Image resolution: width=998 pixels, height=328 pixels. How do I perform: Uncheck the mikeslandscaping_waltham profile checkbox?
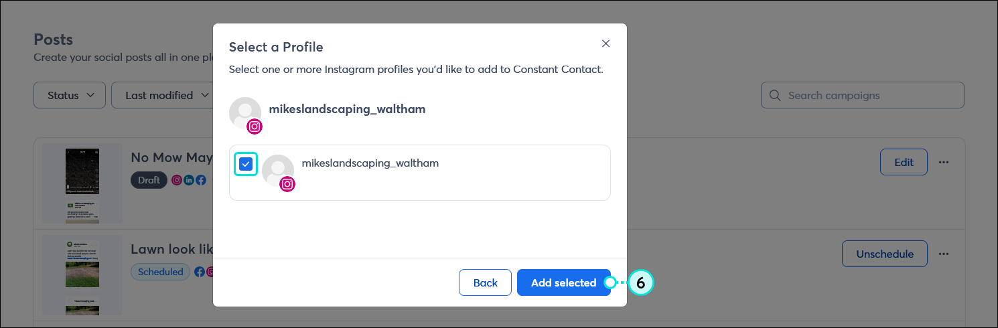pyautogui.click(x=246, y=164)
